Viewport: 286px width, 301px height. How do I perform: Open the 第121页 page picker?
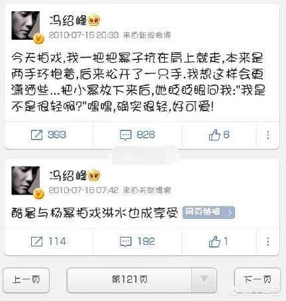(129, 280)
